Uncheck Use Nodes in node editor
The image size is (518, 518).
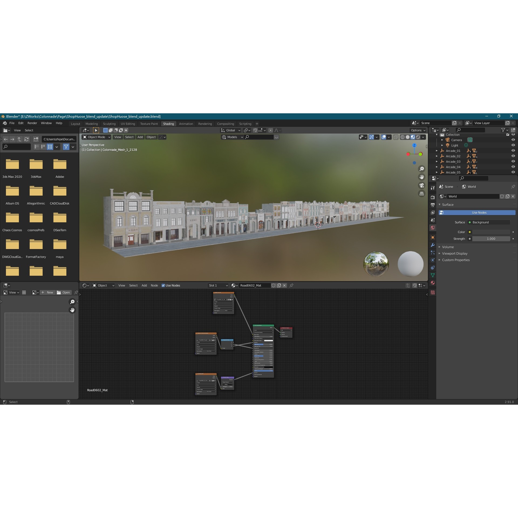pos(163,285)
